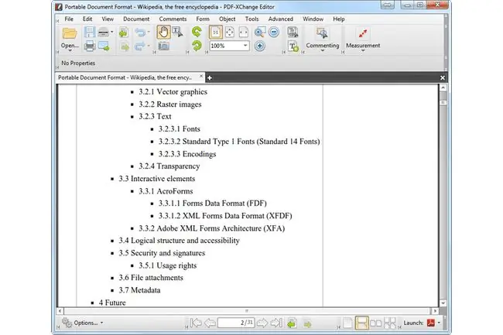This screenshot has height=335, width=503.
Task: Click the vertical scrollbar up arrow
Action: click(x=443, y=87)
